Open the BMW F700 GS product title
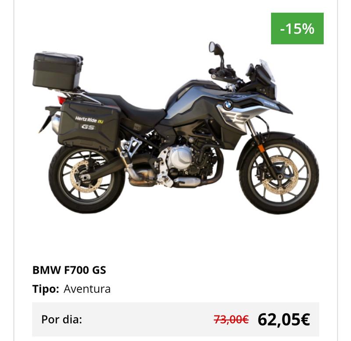Image resolution: width=351 pixels, height=341 pixels. click(69, 270)
